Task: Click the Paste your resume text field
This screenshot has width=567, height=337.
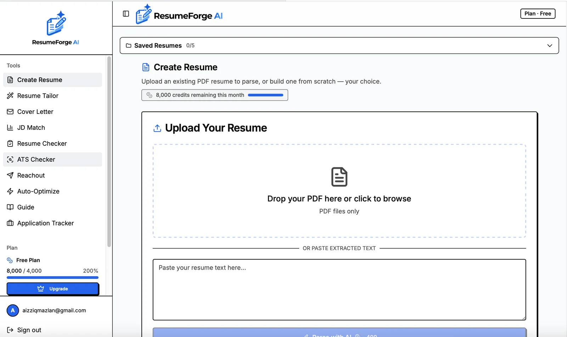Action: click(x=339, y=290)
